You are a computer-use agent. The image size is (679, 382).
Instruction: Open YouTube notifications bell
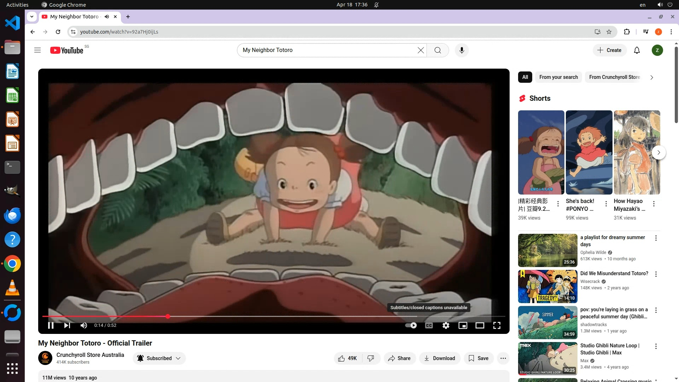[x=637, y=50]
